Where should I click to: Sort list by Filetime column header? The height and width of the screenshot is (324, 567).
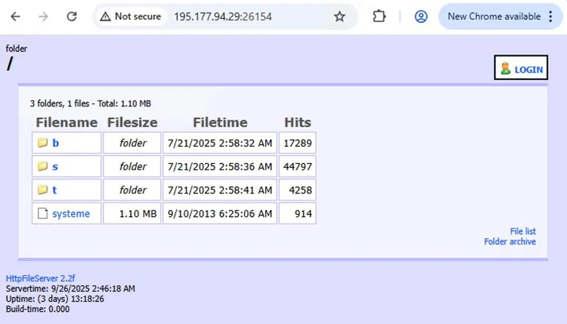coord(220,123)
